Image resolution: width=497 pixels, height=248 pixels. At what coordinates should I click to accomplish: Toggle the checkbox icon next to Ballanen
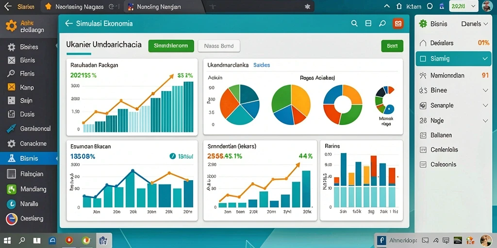click(423, 136)
